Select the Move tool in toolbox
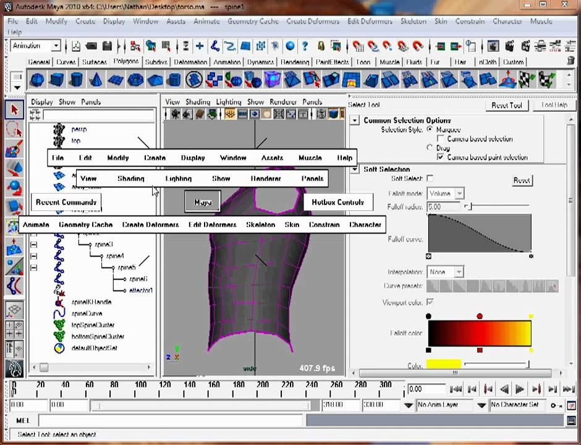The width and height of the screenshot is (581, 445). [14, 169]
